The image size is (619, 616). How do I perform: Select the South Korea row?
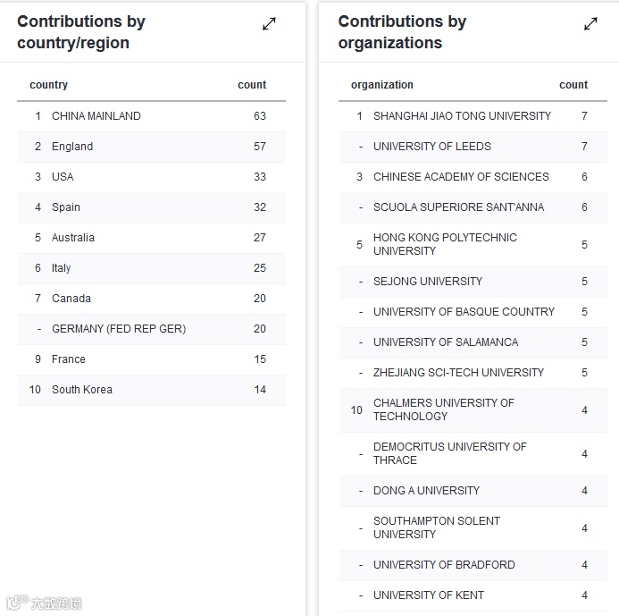pos(82,390)
